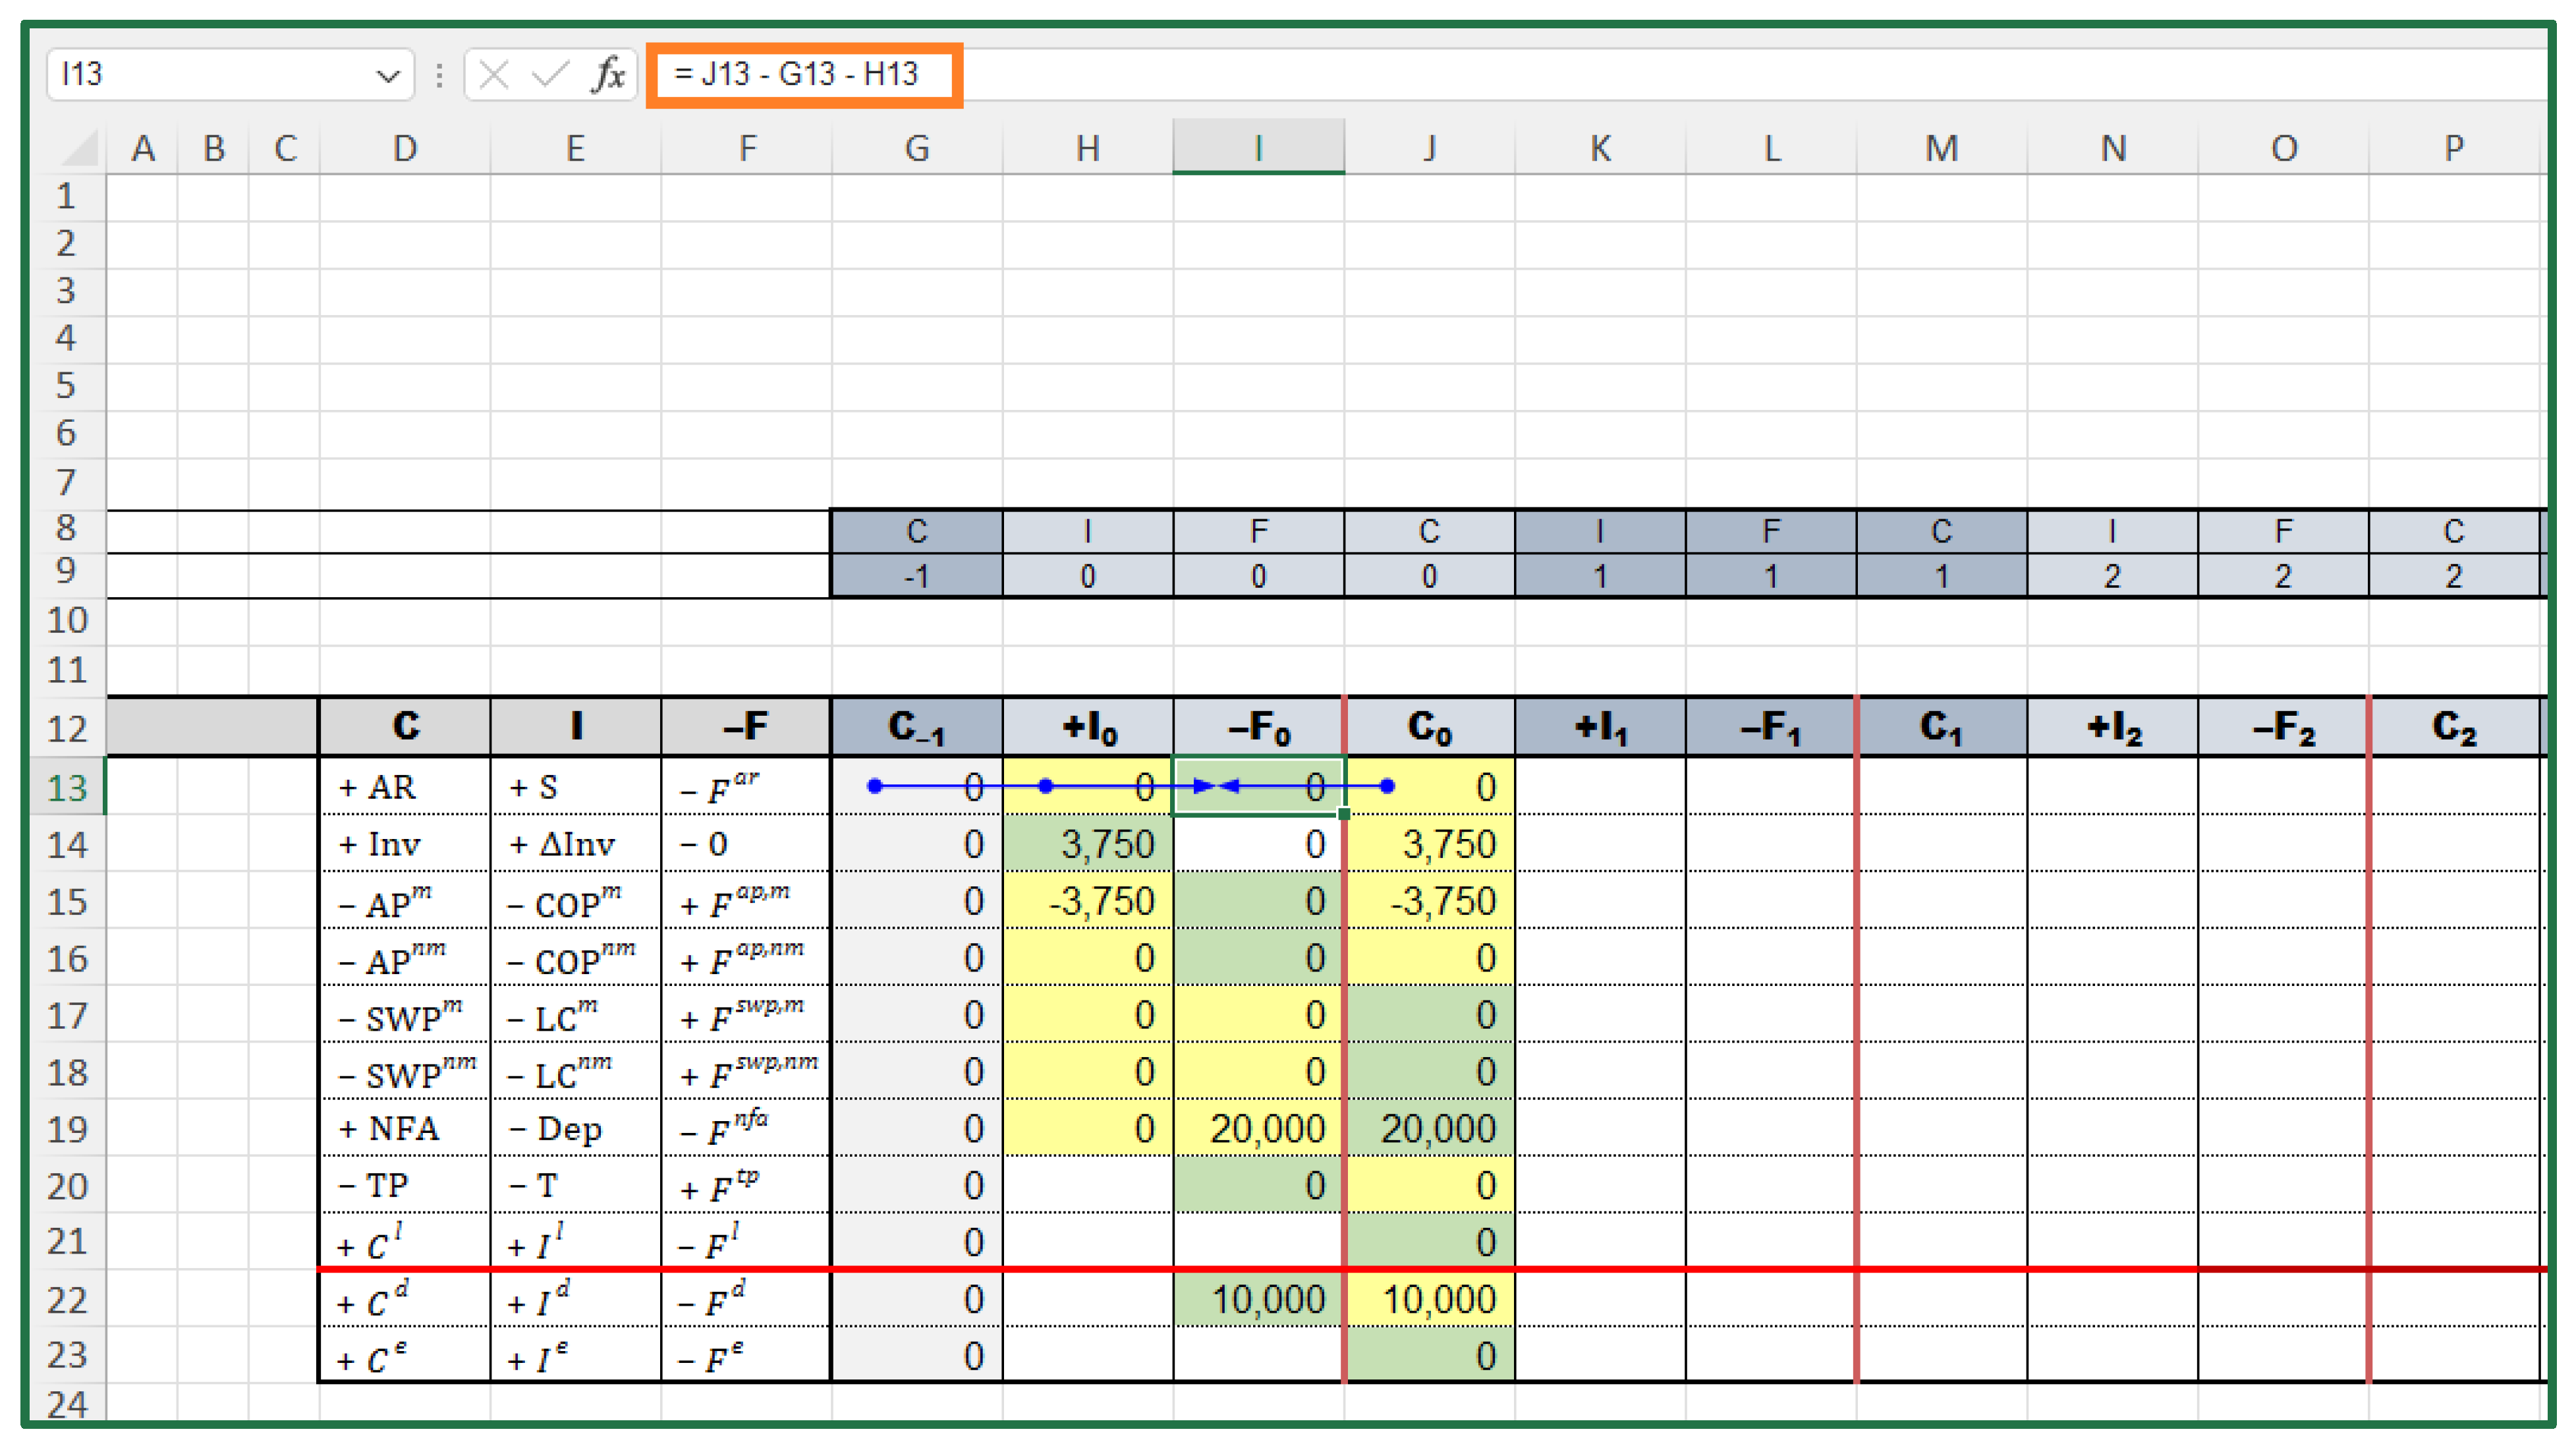Click the Cancel X formula icon
The image size is (2576, 1444).
click(493, 74)
